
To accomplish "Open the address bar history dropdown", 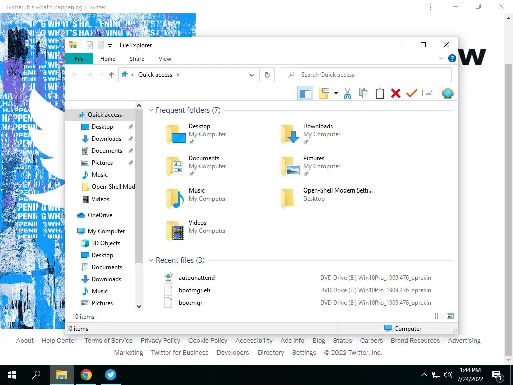I will coord(251,75).
